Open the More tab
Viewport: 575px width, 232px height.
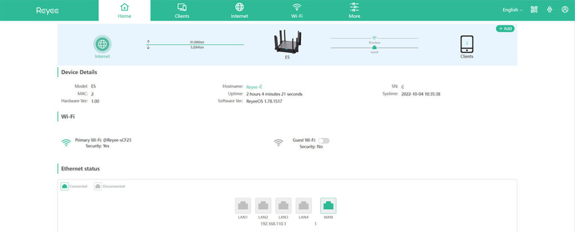354,10
